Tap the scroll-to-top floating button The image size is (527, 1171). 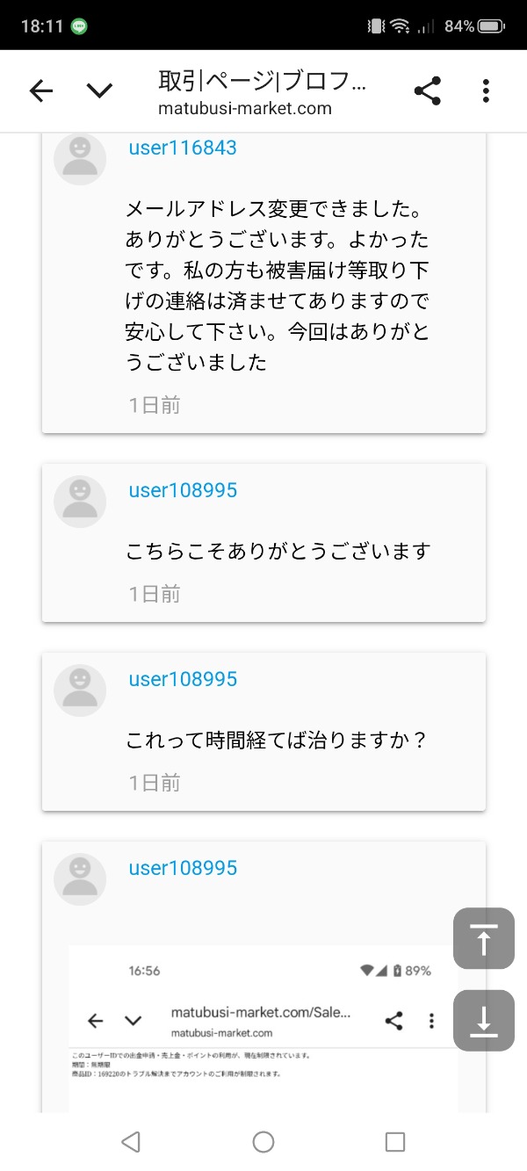point(483,938)
